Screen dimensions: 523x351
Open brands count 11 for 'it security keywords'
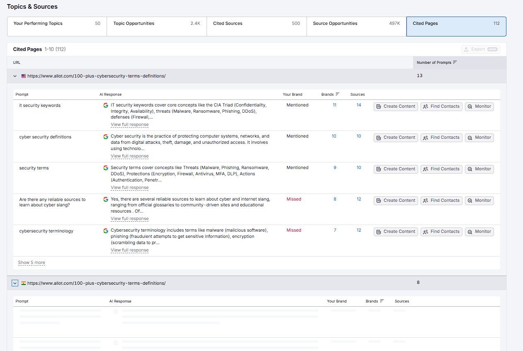pos(334,105)
